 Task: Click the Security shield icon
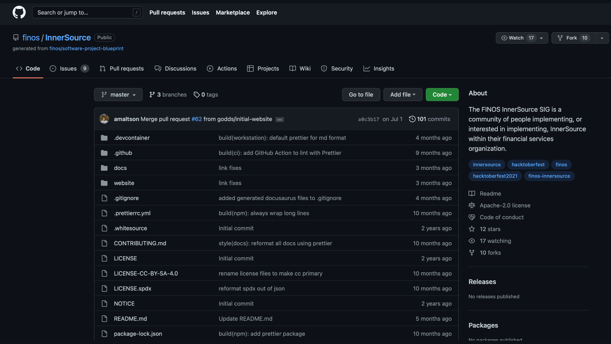tap(324, 68)
